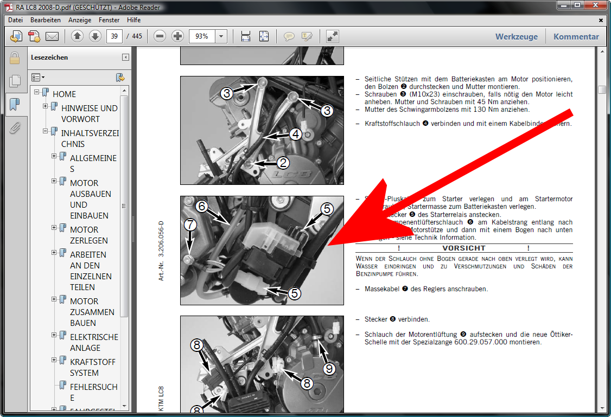This screenshot has height=417, width=611.
Task: Toggle fit-to-width scrolling view
Action: [246, 36]
